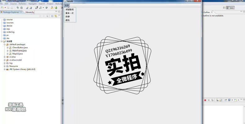Screen dimensions: 245x124
Task: Toggle Link with Editor in Package Explorer
Action: [x=56, y=16]
